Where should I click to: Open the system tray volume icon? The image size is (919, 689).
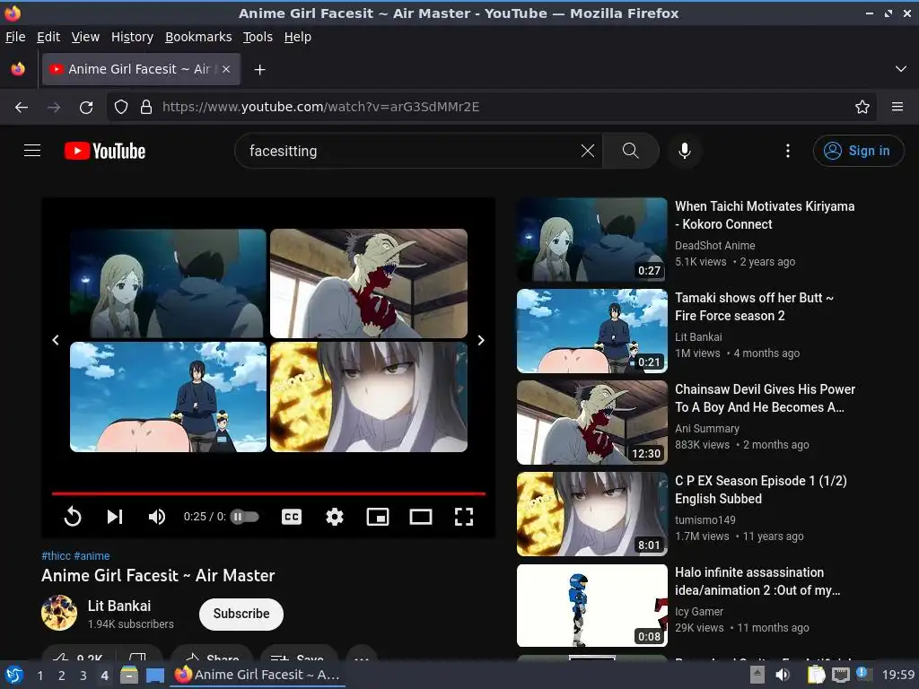pyautogui.click(x=782, y=675)
